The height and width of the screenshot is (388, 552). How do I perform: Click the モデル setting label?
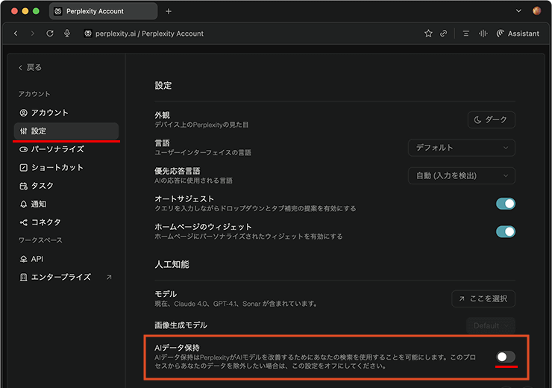[166, 294]
